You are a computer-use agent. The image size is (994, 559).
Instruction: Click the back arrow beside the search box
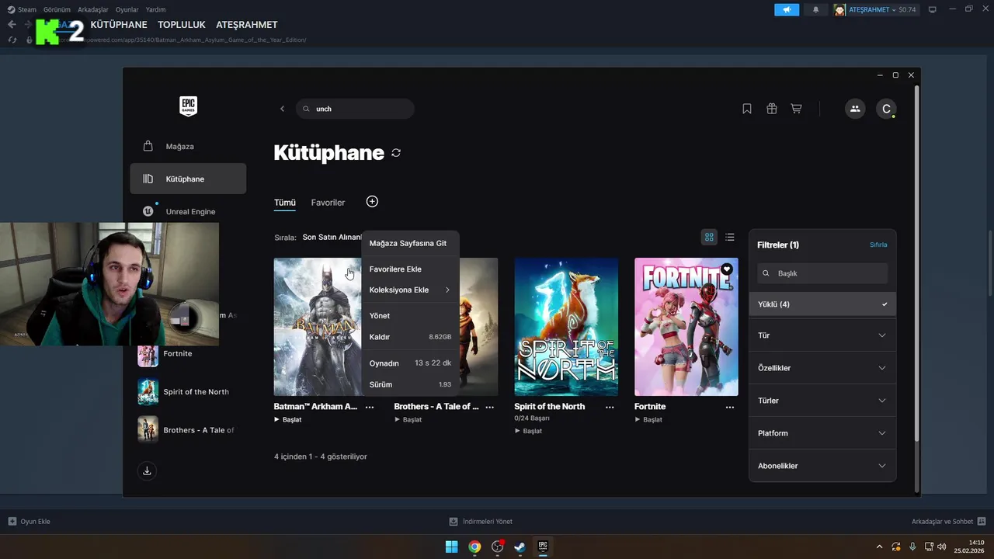click(282, 109)
